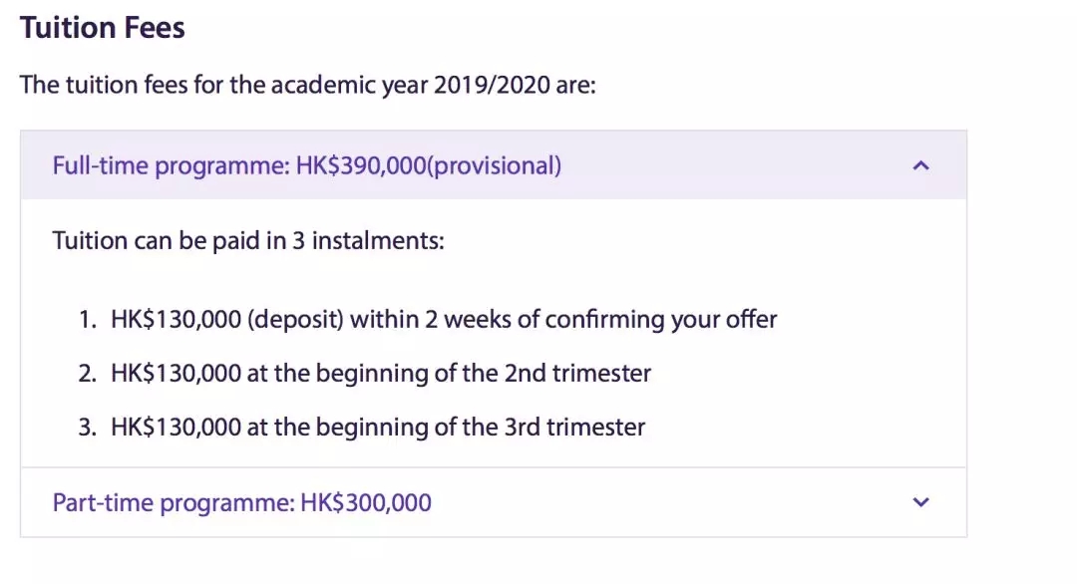Click the '2nd trimester' text
The image size is (1077, 584).
pyautogui.click(x=577, y=374)
